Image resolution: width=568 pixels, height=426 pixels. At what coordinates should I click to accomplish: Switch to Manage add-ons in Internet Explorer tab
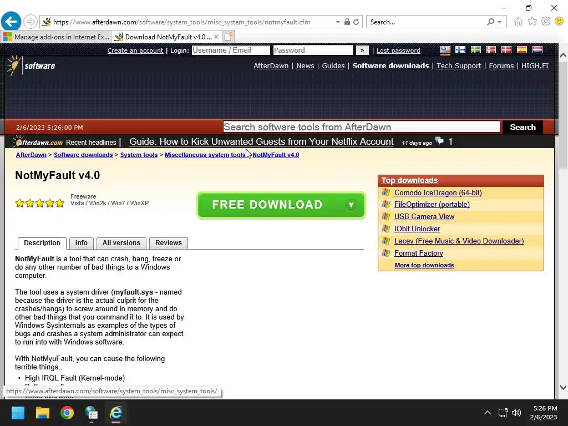(x=56, y=37)
